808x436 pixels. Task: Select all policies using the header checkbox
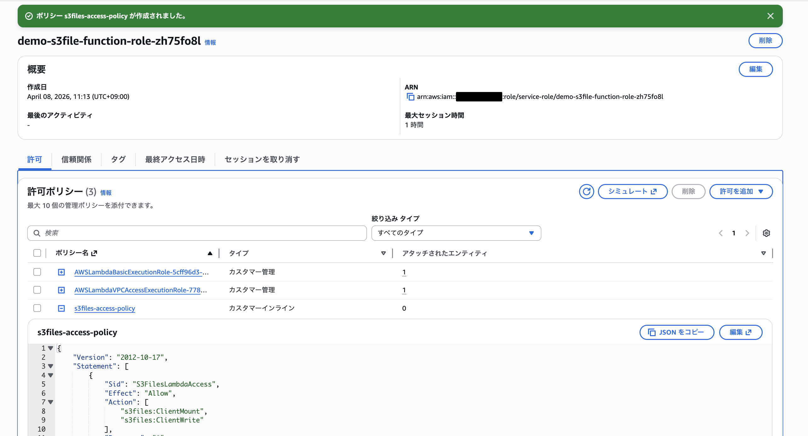(x=37, y=253)
